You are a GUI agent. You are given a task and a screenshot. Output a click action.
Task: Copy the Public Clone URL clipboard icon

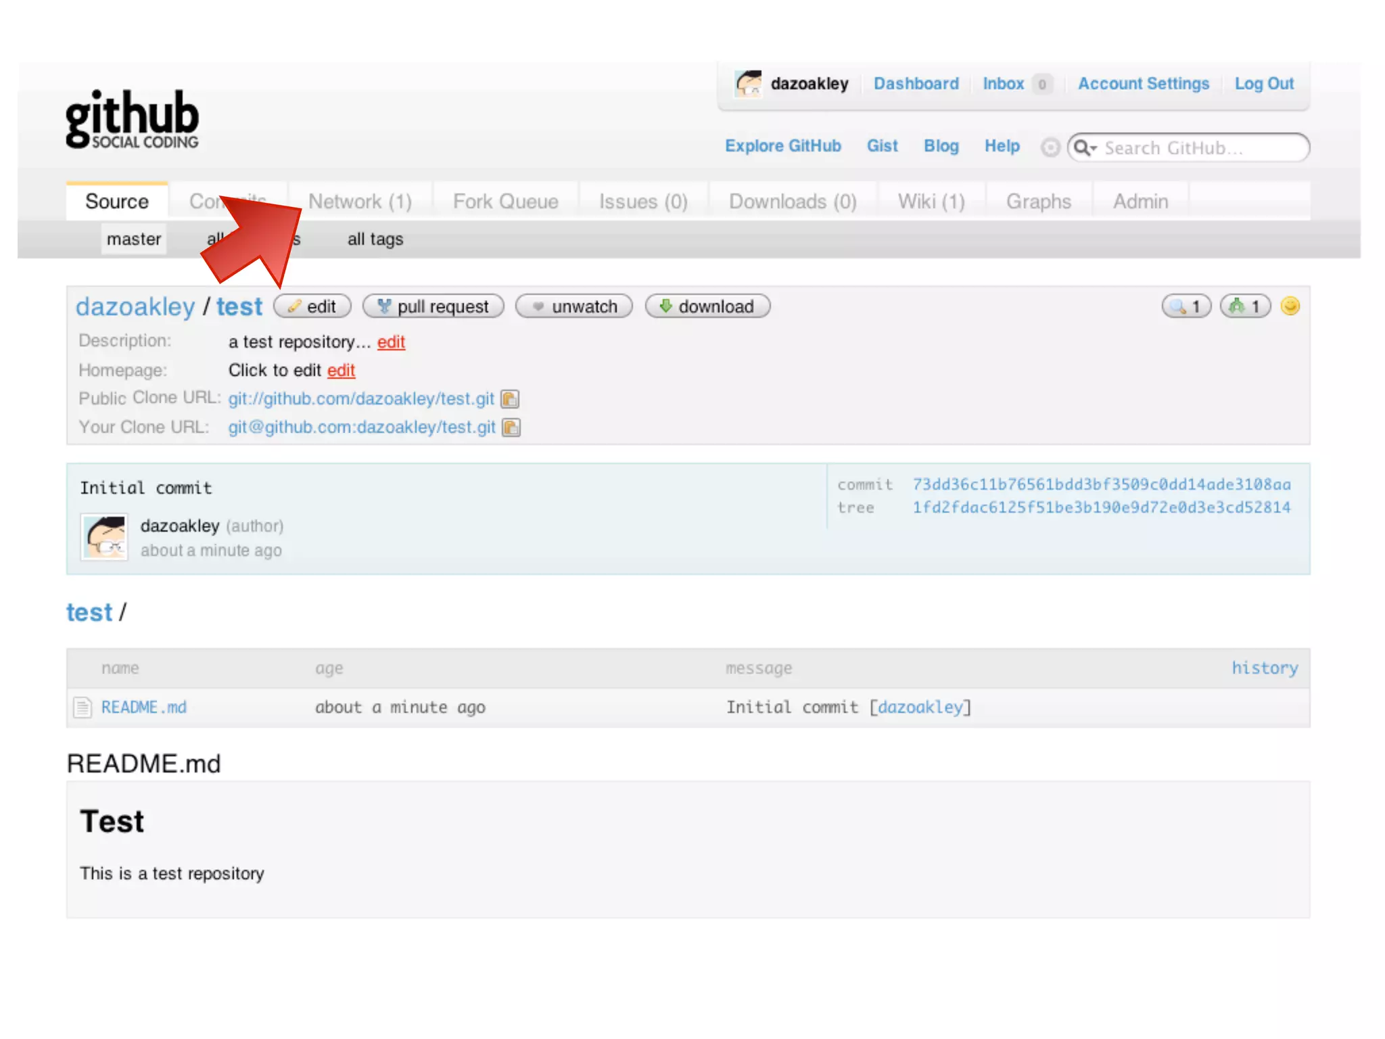[x=510, y=399]
